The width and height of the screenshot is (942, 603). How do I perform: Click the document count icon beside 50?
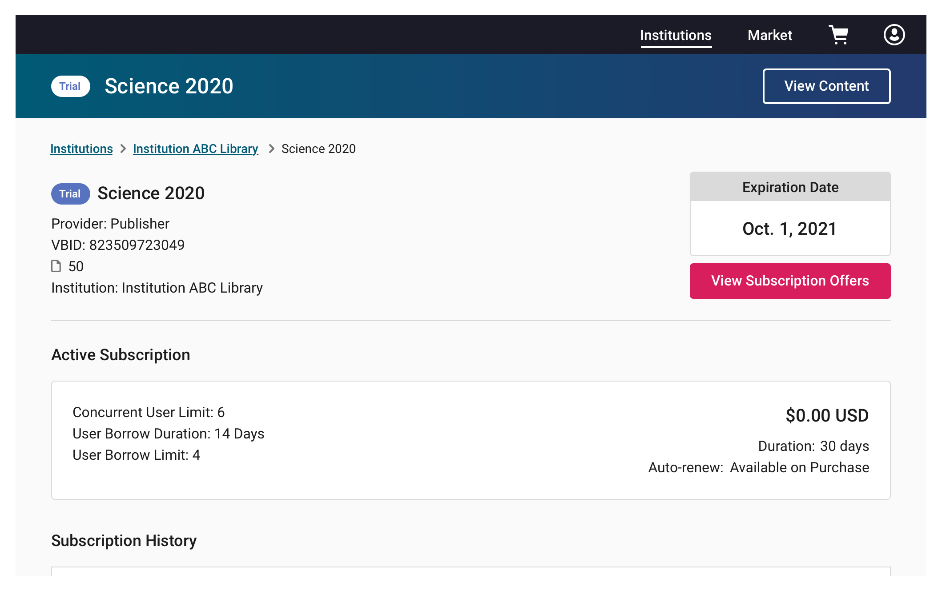(x=56, y=266)
